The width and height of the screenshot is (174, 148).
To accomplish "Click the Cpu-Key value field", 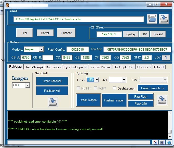I will [137, 49].
